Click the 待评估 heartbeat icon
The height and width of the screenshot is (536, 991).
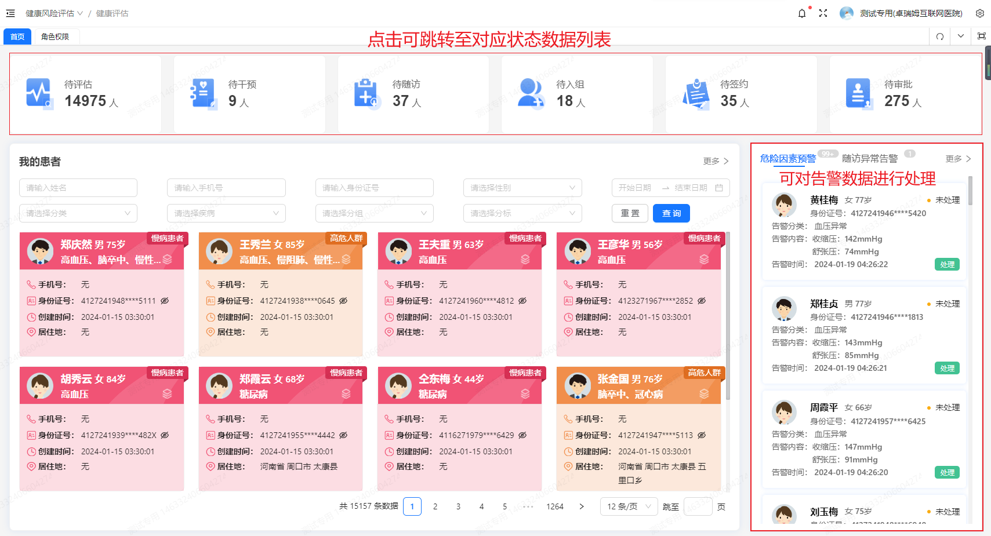pos(40,93)
